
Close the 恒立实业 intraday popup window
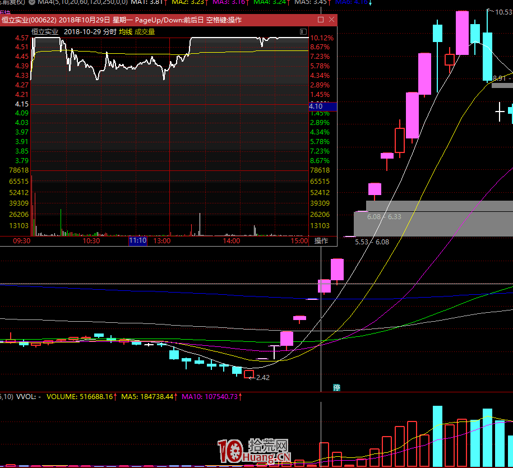(x=332, y=20)
